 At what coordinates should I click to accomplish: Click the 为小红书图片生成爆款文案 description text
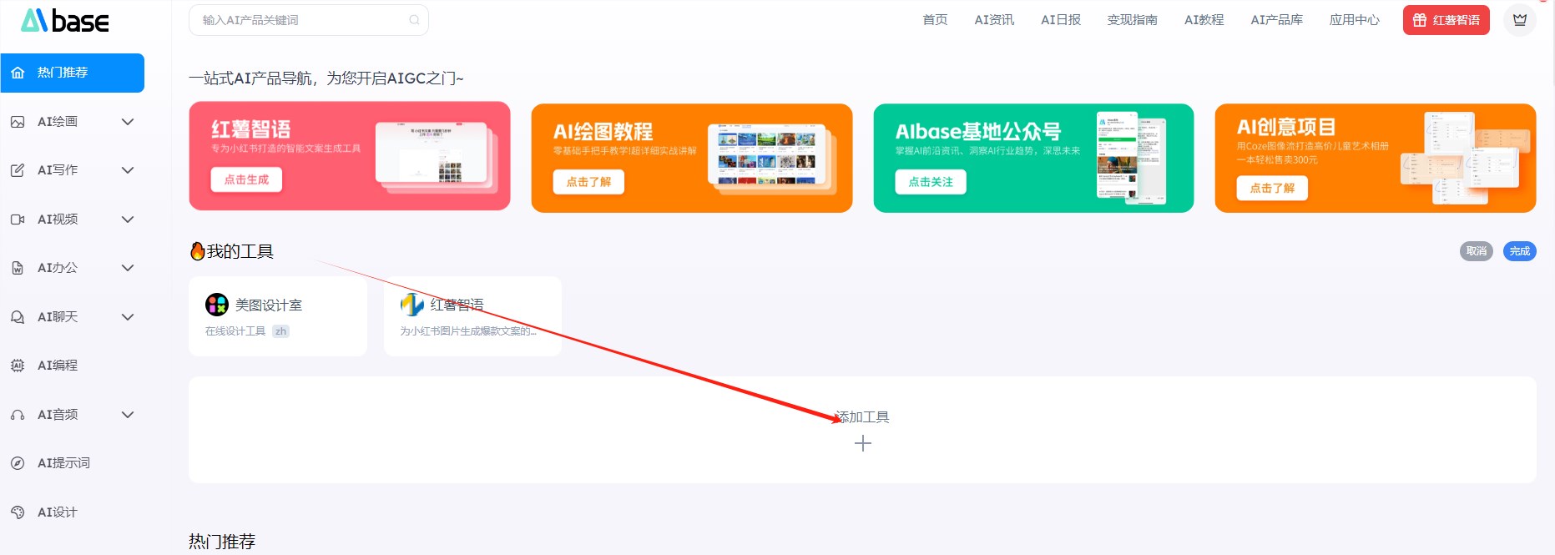pyautogui.click(x=467, y=331)
